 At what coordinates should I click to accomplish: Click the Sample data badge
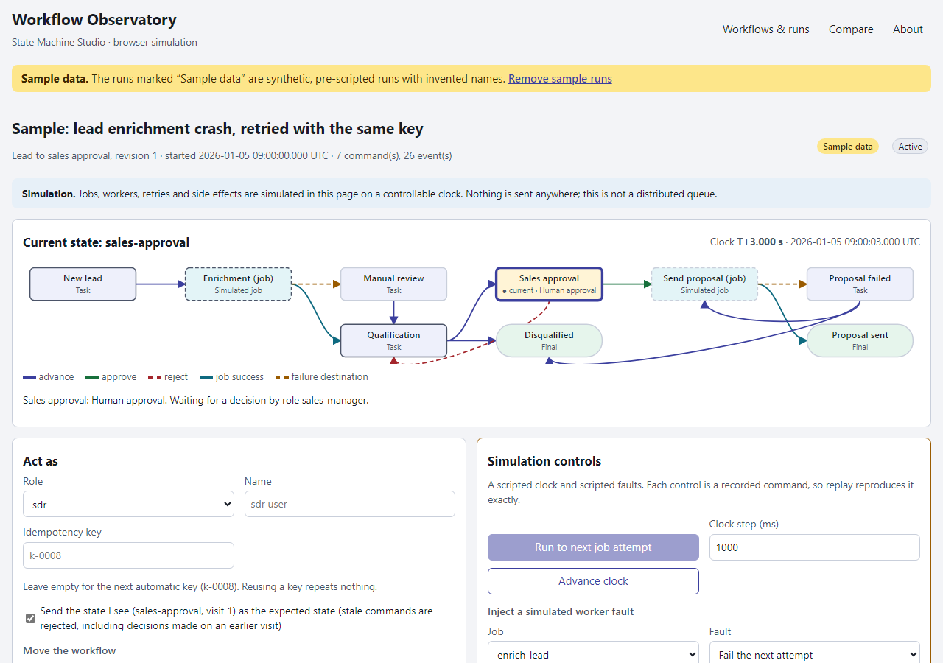point(848,147)
